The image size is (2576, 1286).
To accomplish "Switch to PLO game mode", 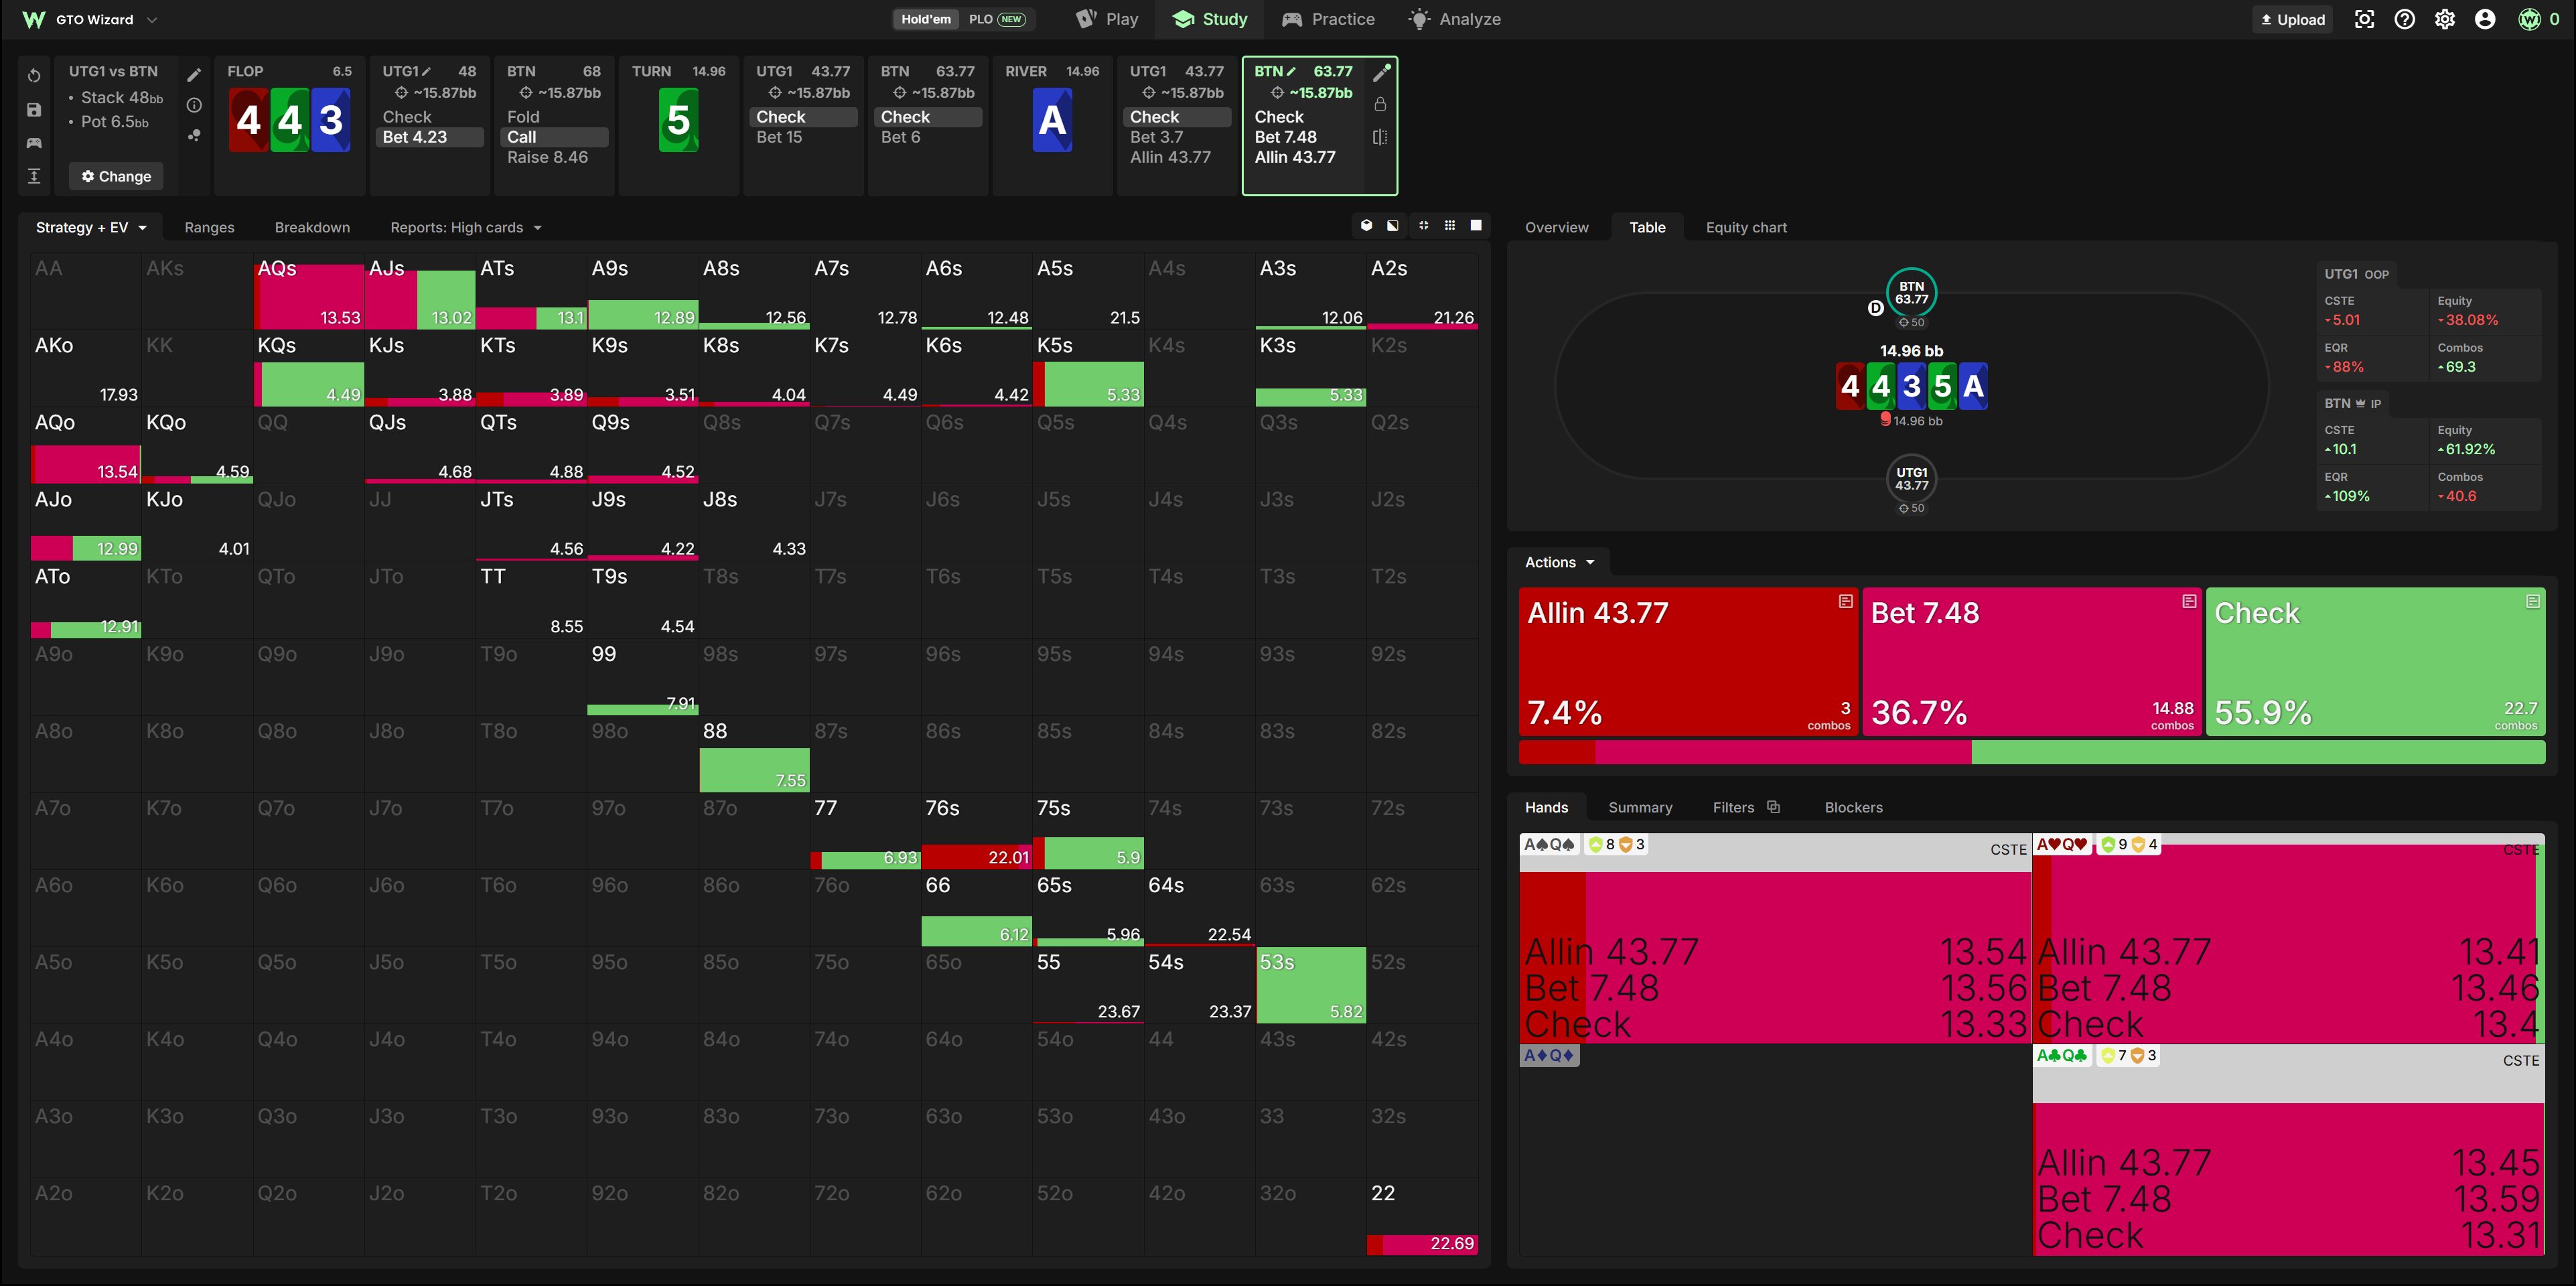I will click(996, 19).
